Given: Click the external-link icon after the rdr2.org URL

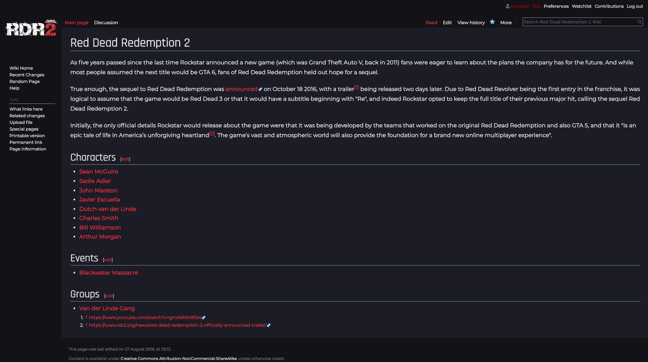Looking at the screenshot, I should tap(269, 325).
